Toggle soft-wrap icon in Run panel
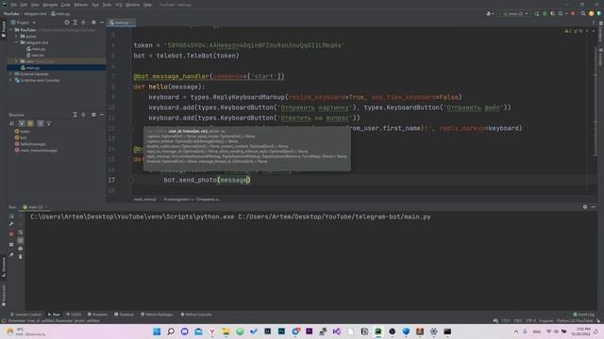The height and width of the screenshot is (339, 604). 21,233
